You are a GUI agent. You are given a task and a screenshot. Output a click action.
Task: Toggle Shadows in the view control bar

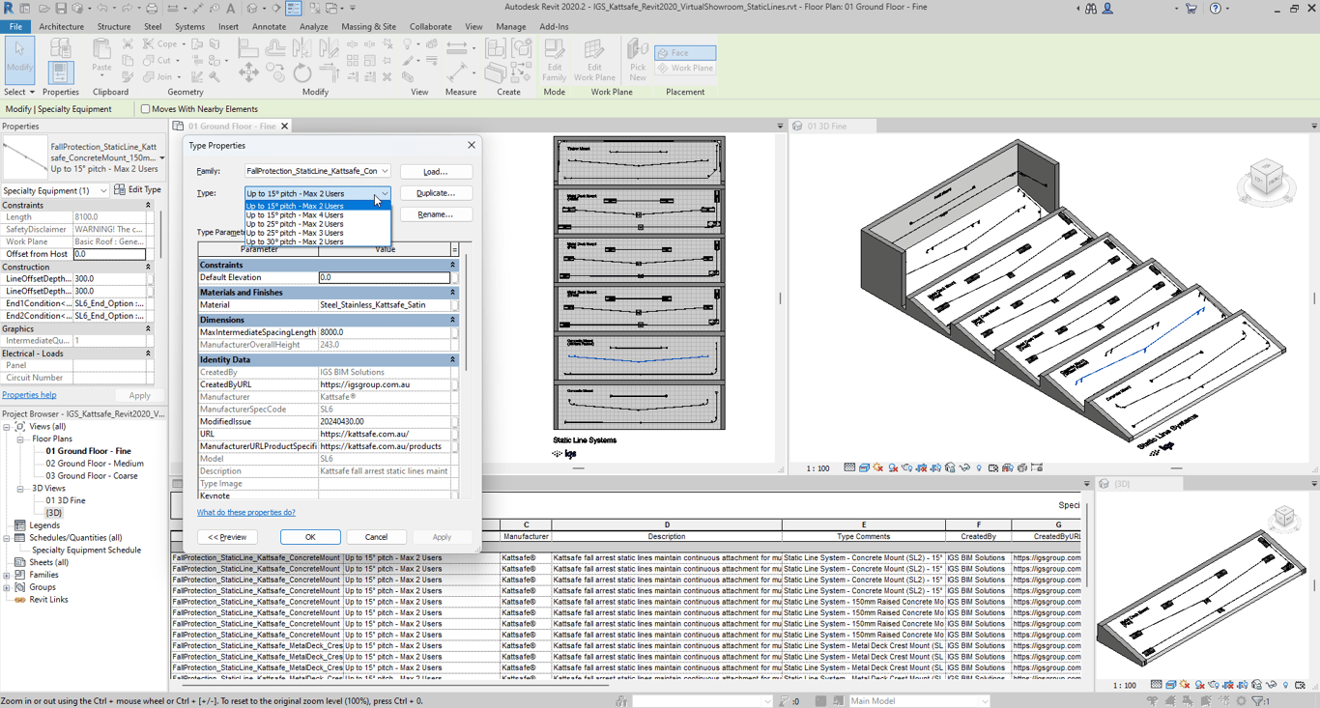click(892, 467)
